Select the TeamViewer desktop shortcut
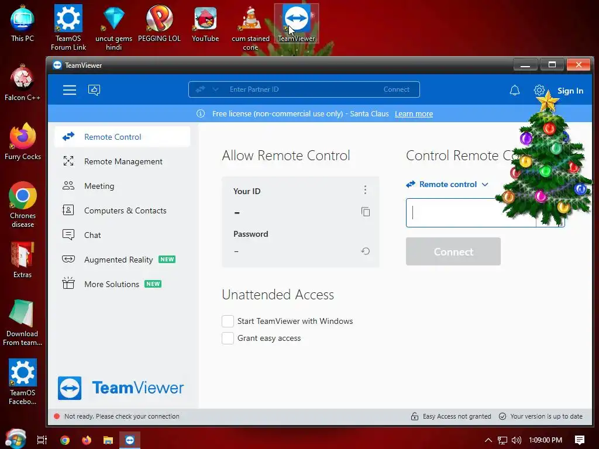The width and height of the screenshot is (599, 449). (x=297, y=23)
